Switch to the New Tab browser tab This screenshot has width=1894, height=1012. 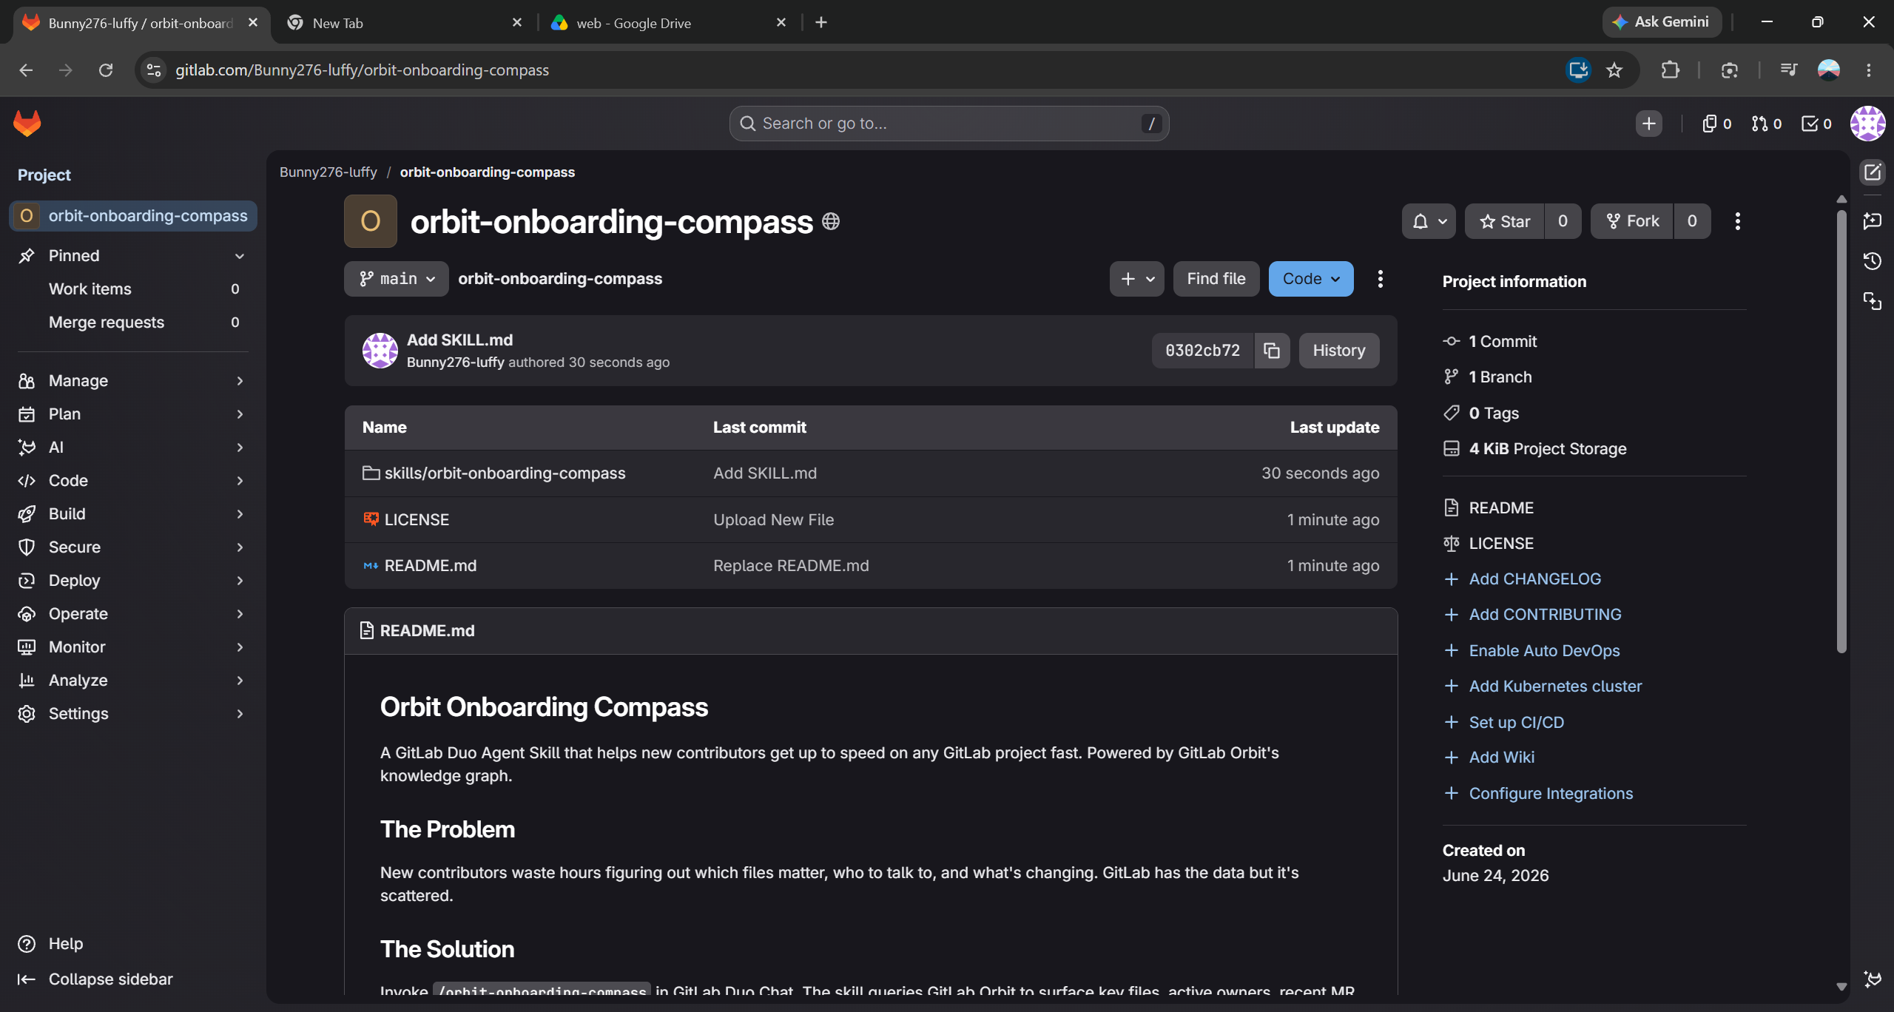coord(403,23)
